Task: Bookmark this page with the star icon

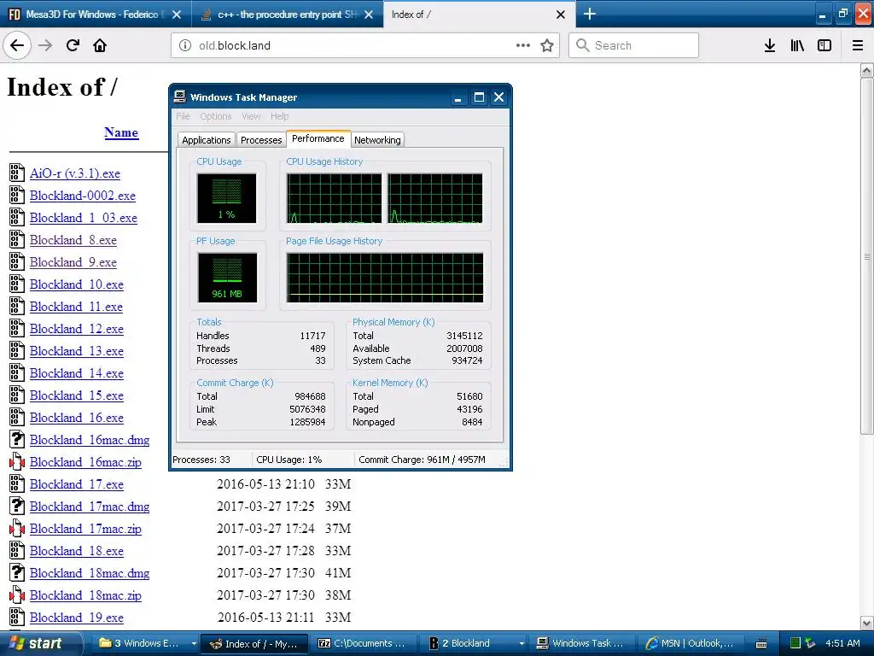Action: pos(547,45)
